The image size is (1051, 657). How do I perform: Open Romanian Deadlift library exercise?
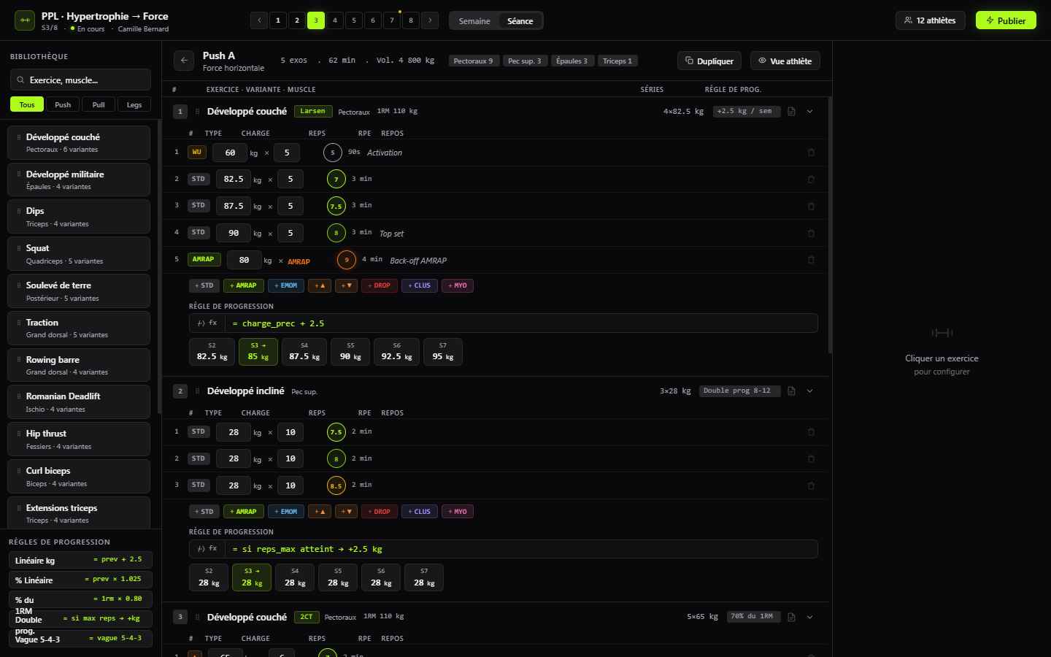(79, 402)
